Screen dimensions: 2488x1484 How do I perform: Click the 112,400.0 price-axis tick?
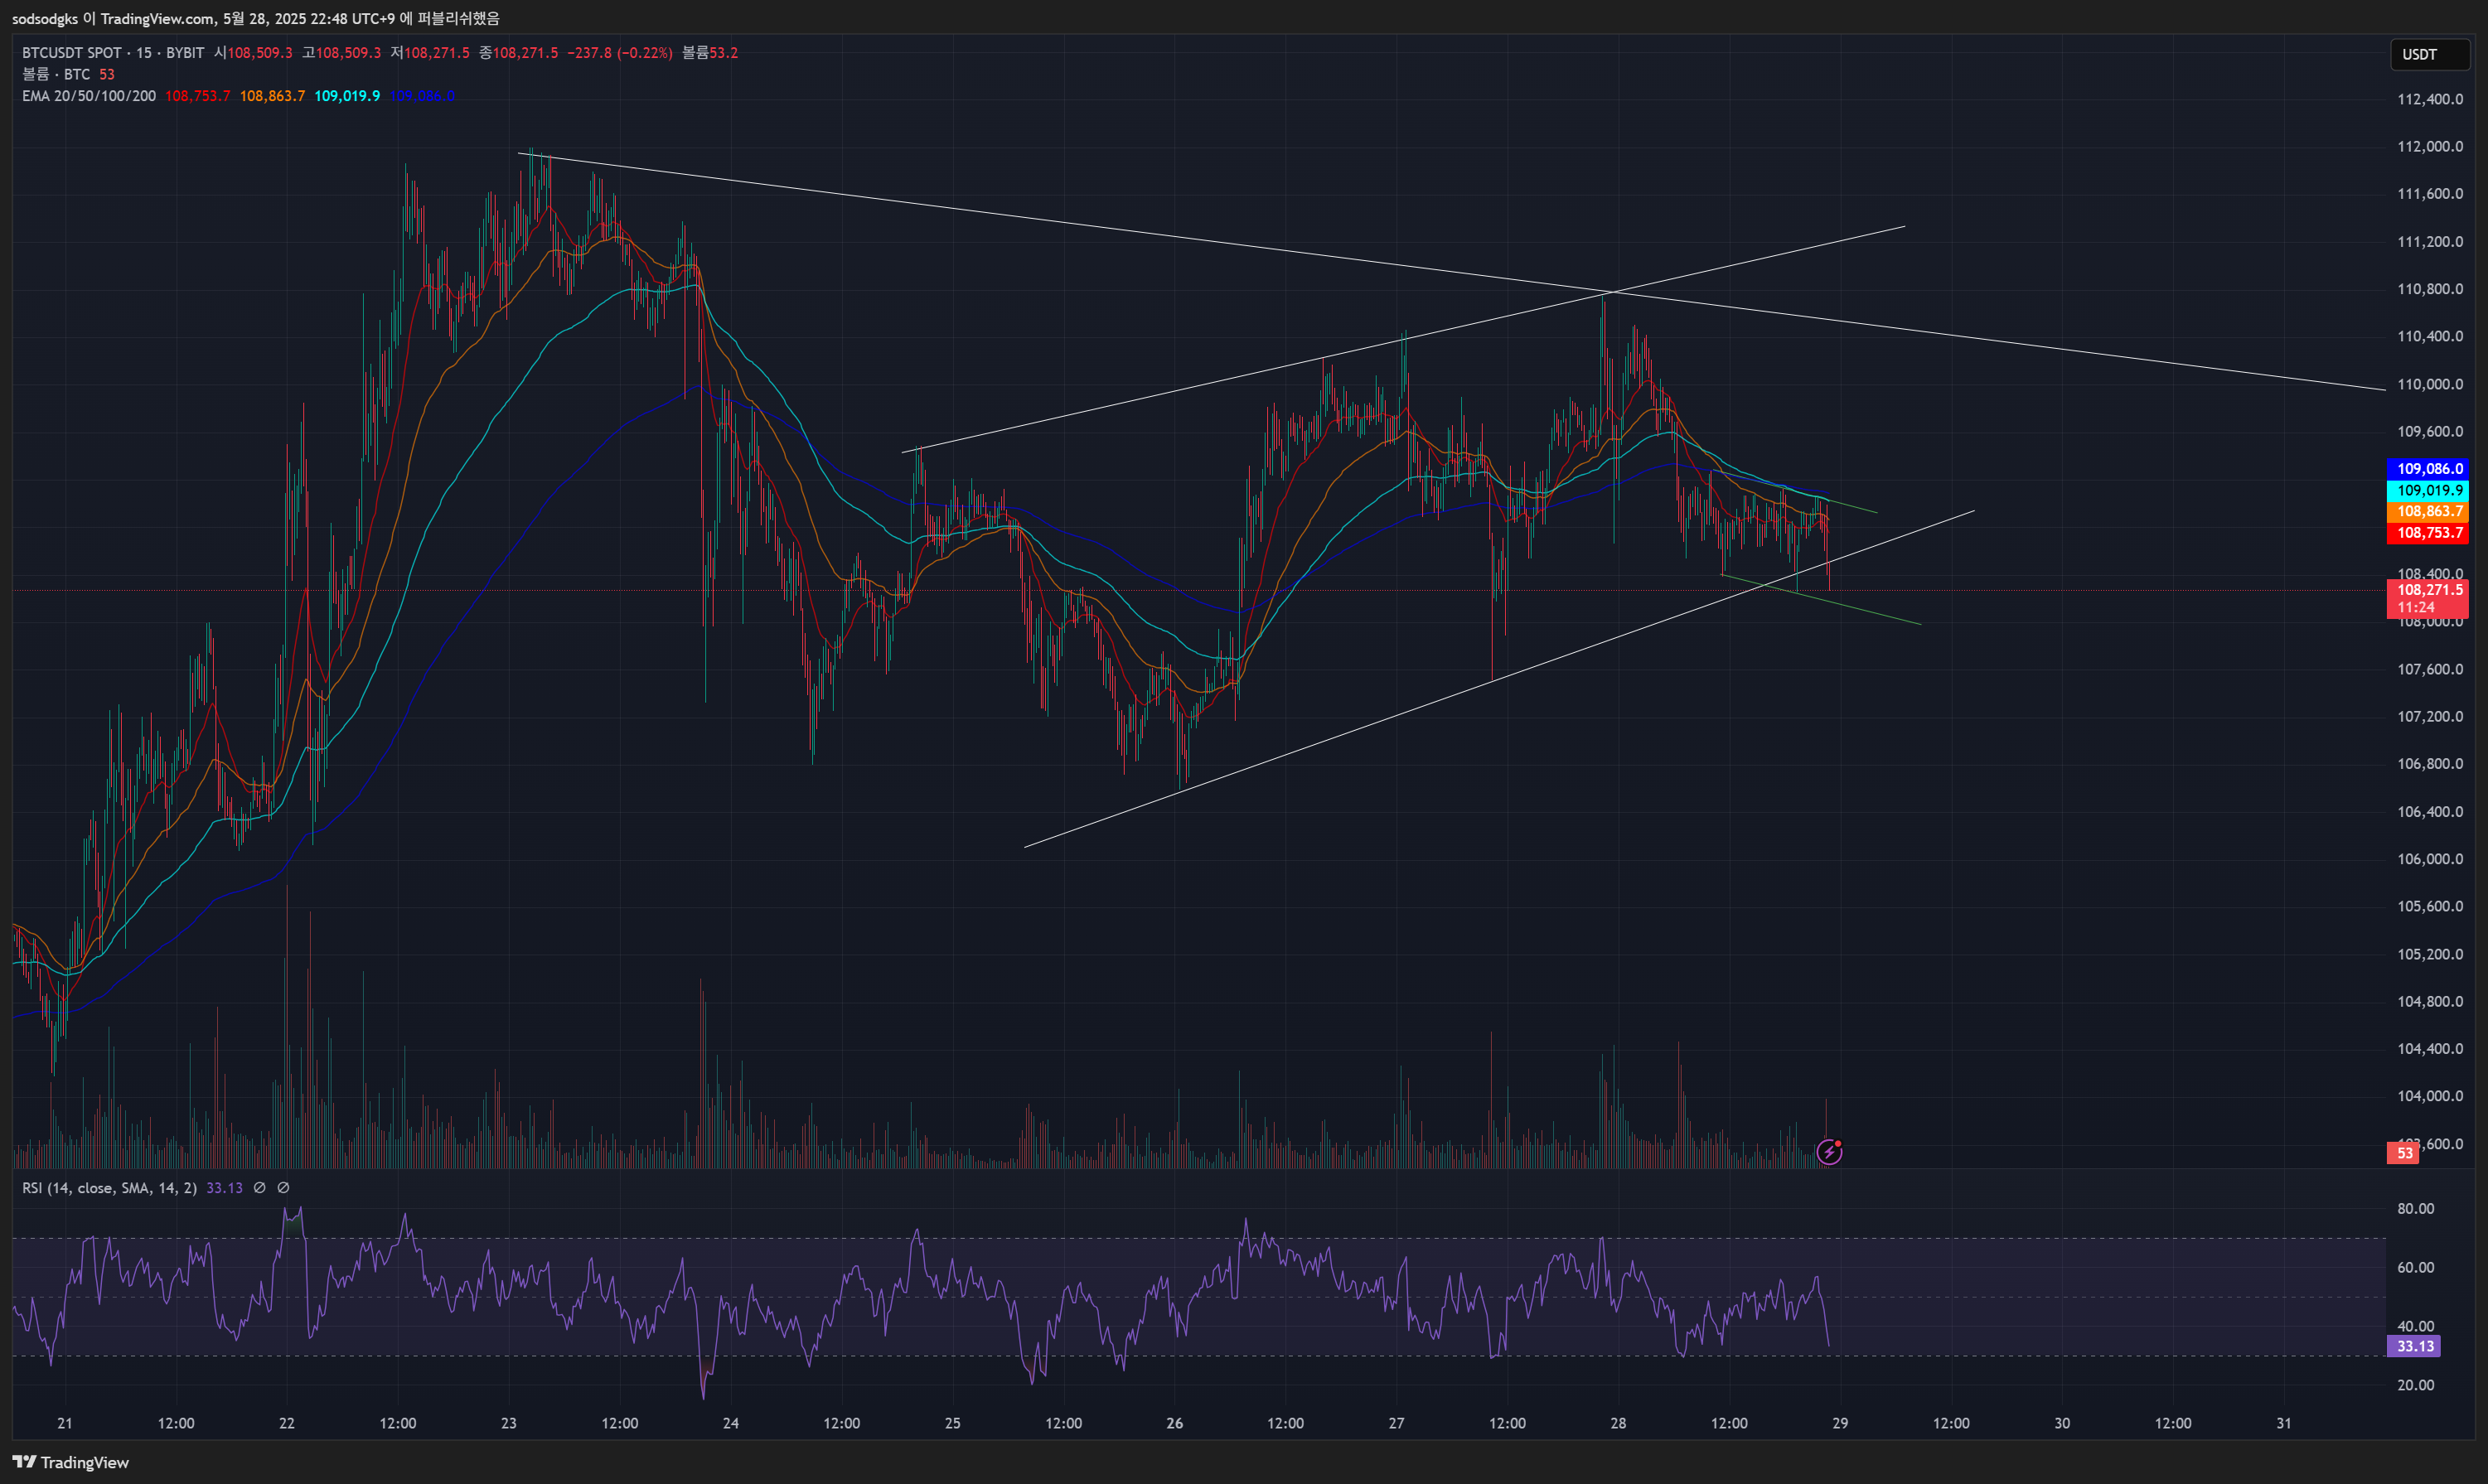point(2430,99)
